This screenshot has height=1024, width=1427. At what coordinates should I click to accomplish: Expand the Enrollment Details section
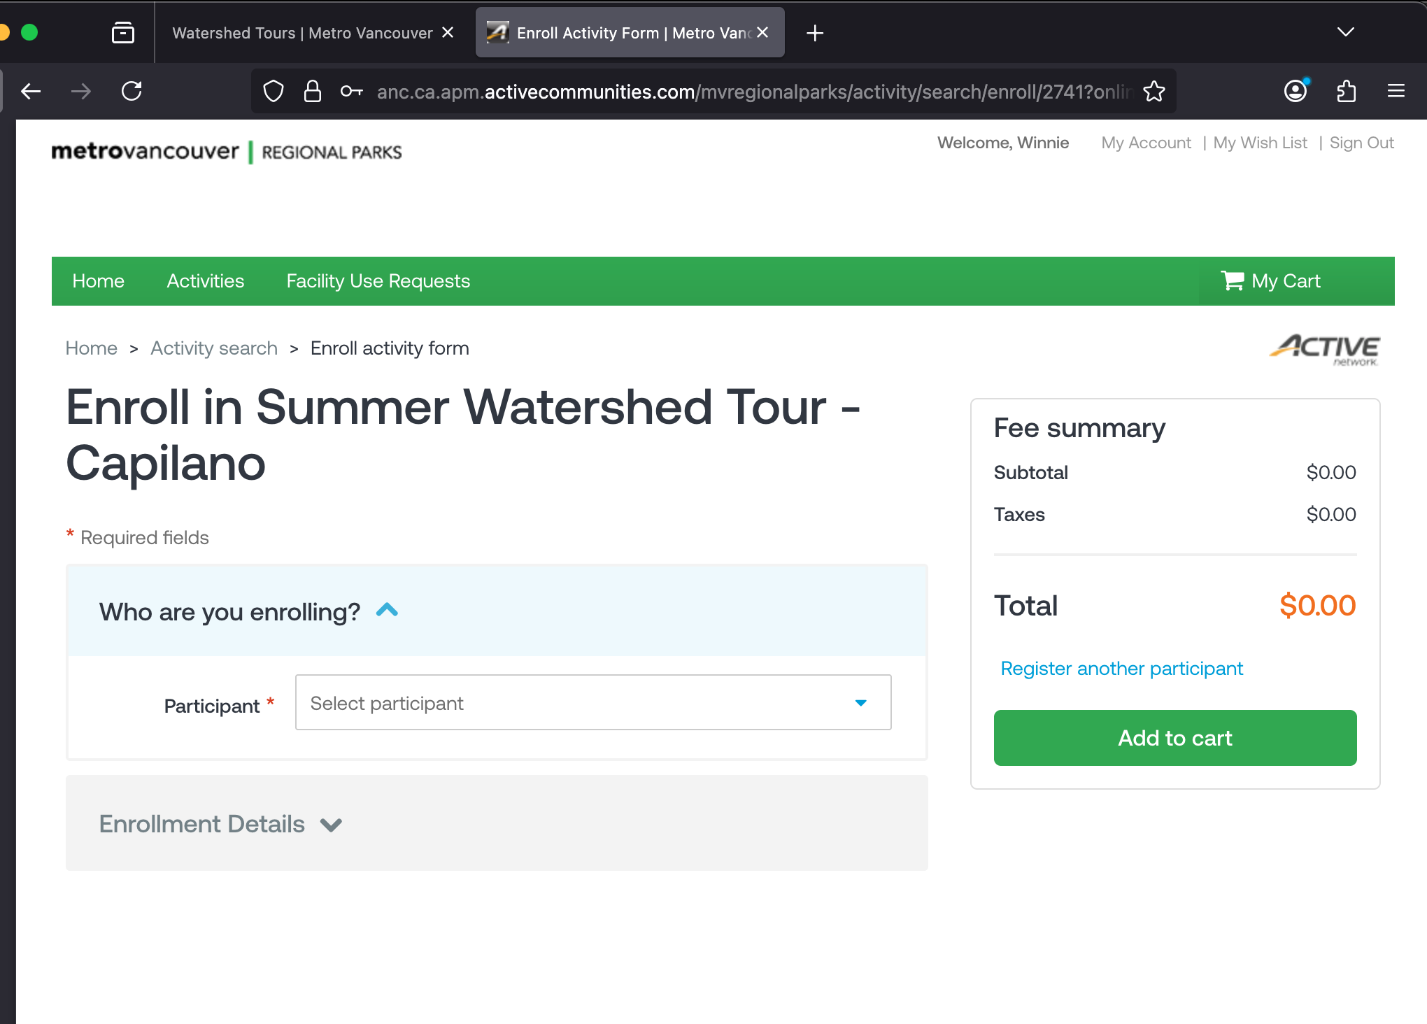tap(331, 825)
